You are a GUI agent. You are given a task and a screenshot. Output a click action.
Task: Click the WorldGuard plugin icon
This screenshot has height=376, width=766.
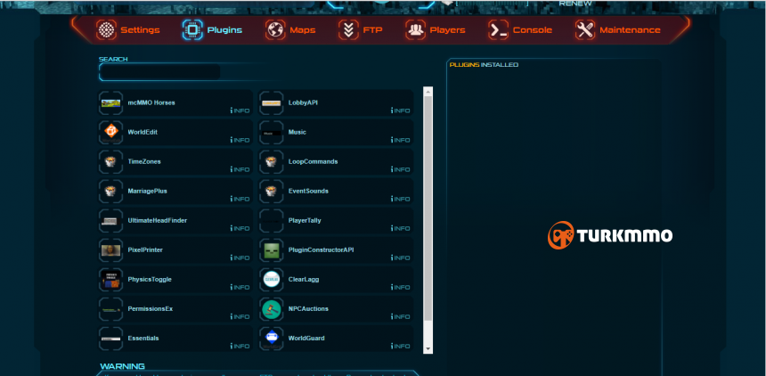click(271, 339)
